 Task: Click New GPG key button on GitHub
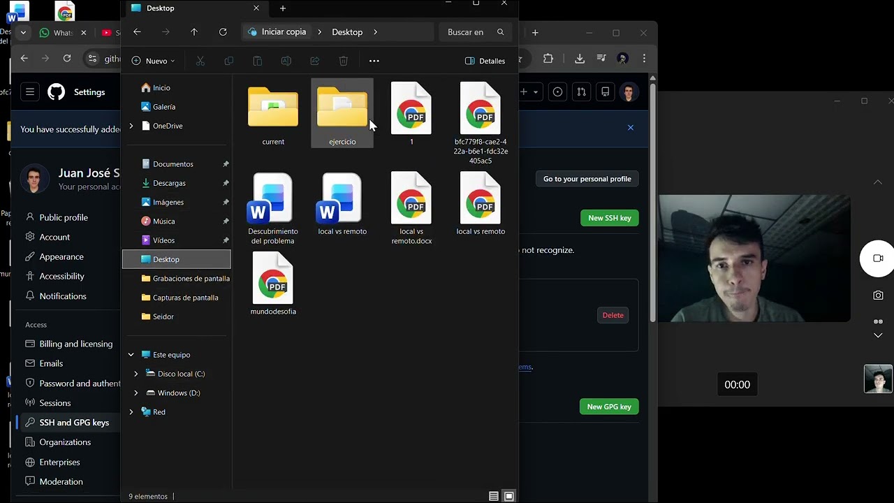point(609,407)
